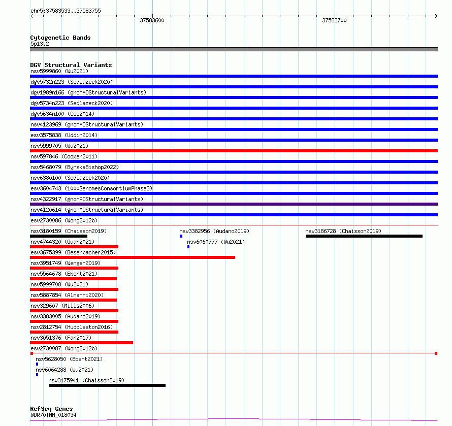Click the small blue nsv6060777 (Wu2021) marker
This screenshot has height=426, width=452.
coord(188,247)
